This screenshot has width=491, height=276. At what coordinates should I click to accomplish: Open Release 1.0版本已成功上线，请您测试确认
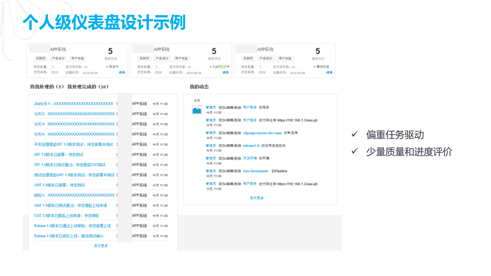coord(69,236)
